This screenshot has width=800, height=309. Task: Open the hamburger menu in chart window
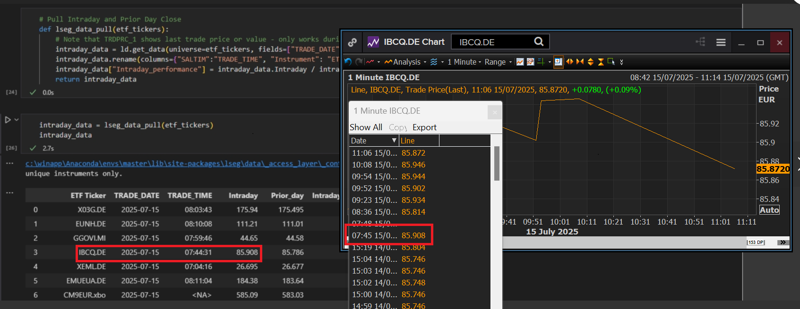(x=721, y=42)
